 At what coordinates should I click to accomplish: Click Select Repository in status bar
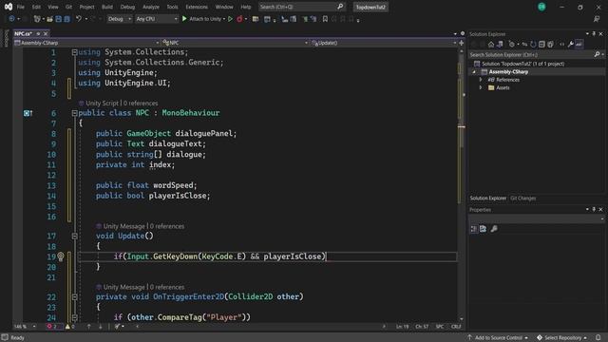pos(561,338)
